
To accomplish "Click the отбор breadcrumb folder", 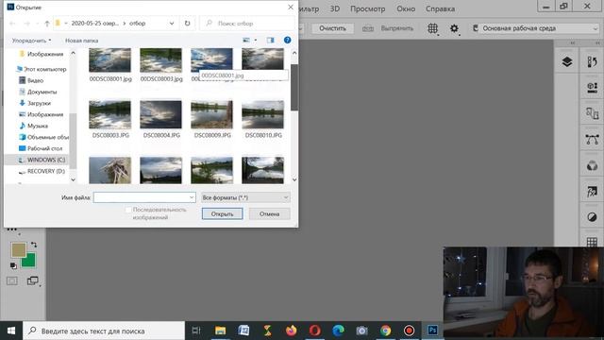I will click(x=138, y=23).
